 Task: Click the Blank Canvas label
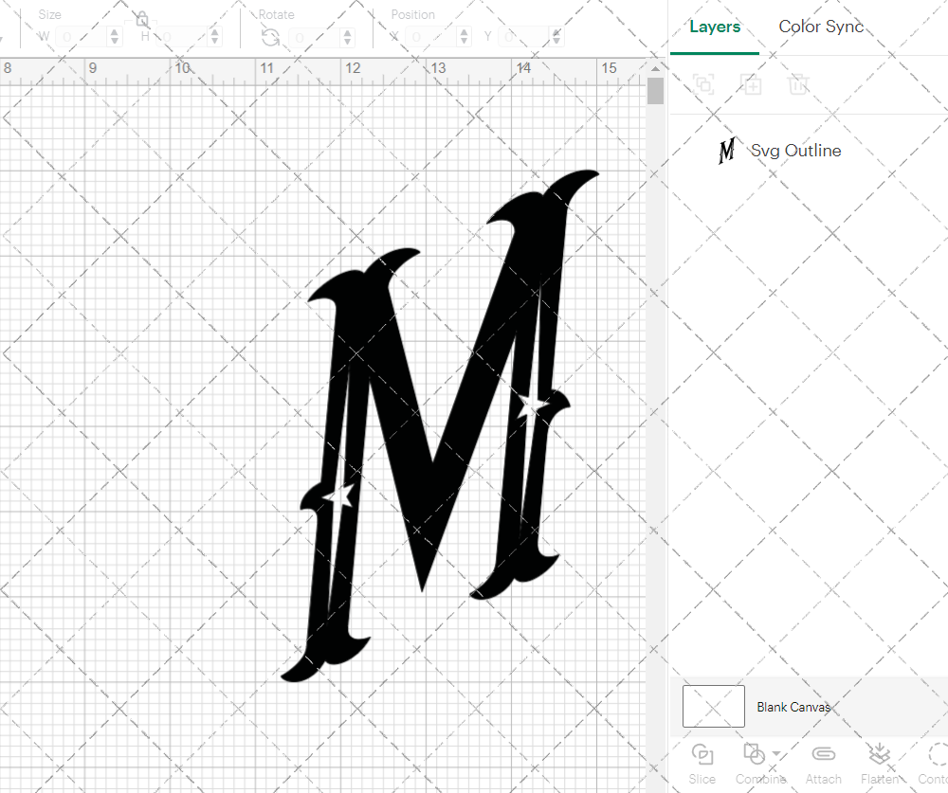[x=793, y=707]
